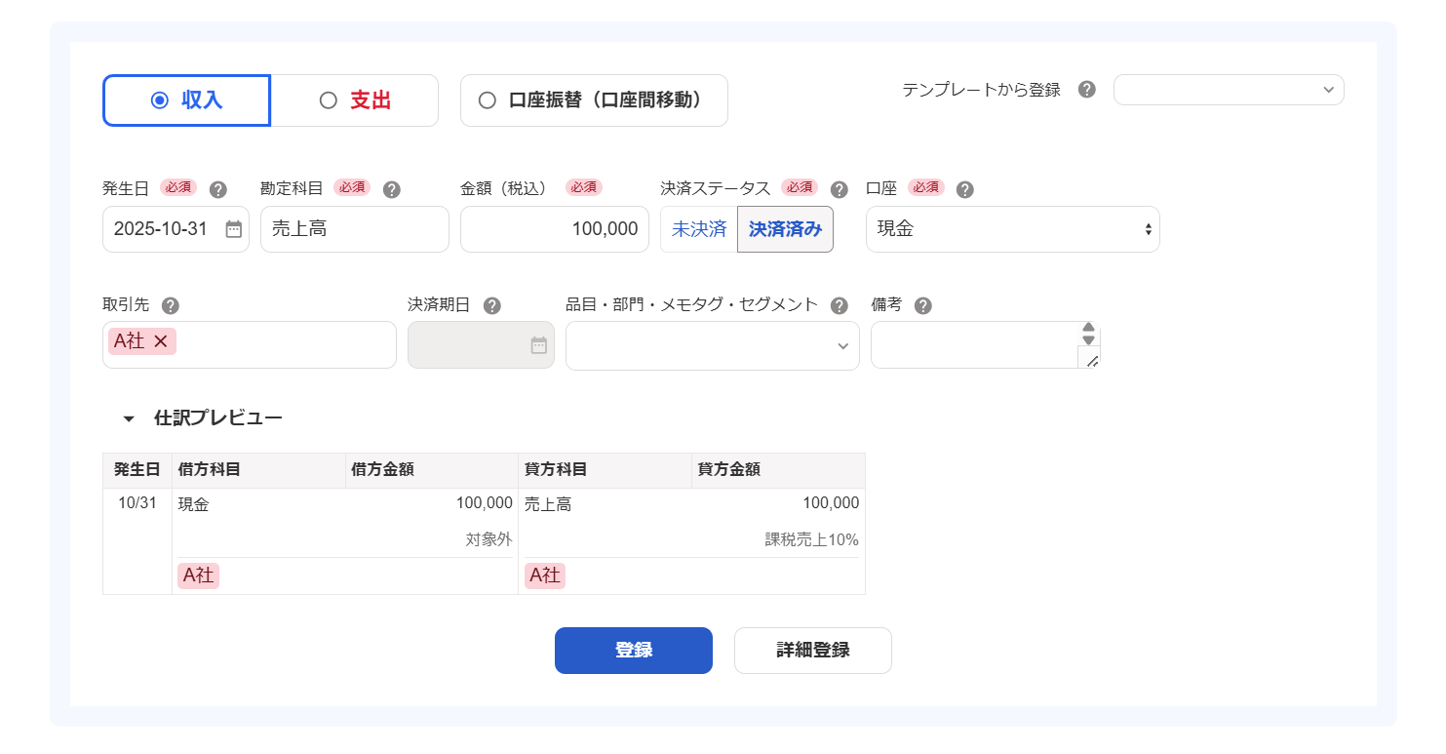Select the 支出 radio option
The width and height of the screenshot is (1446, 754).
click(x=354, y=100)
